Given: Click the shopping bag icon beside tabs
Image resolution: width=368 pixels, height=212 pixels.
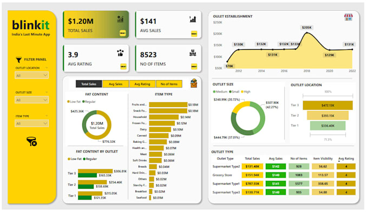Looking at the screenshot, I should [194, 83].
